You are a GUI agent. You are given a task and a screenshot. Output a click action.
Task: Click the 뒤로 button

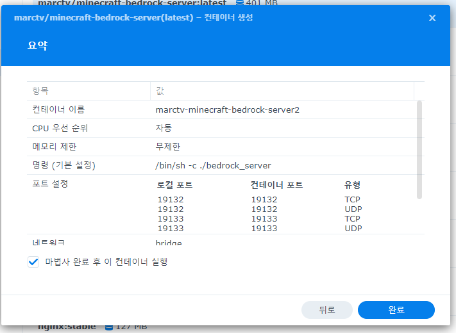(327, 310)
